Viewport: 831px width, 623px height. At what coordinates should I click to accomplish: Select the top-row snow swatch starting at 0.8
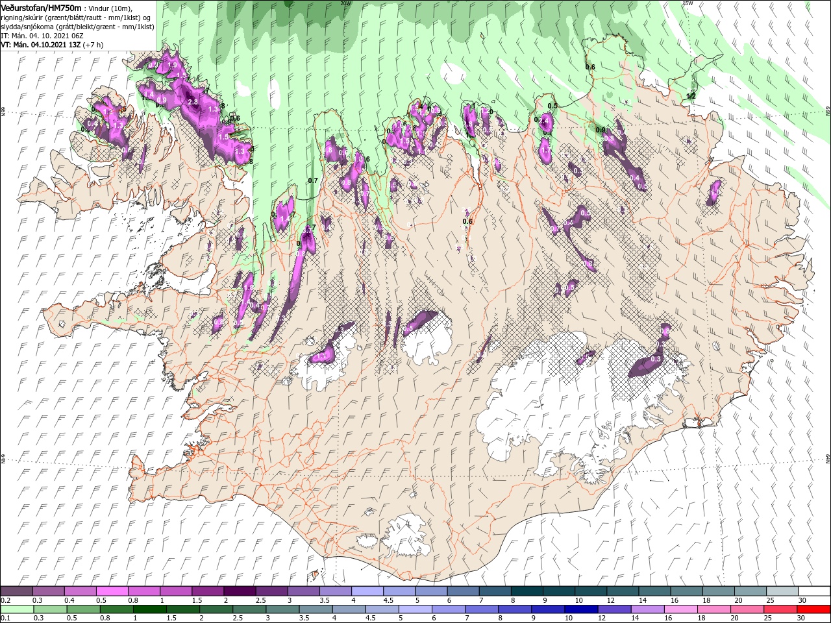(x=143, y=591)
